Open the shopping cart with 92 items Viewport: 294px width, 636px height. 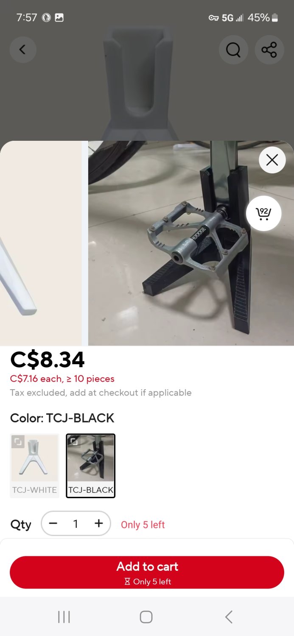pos(263,213)
